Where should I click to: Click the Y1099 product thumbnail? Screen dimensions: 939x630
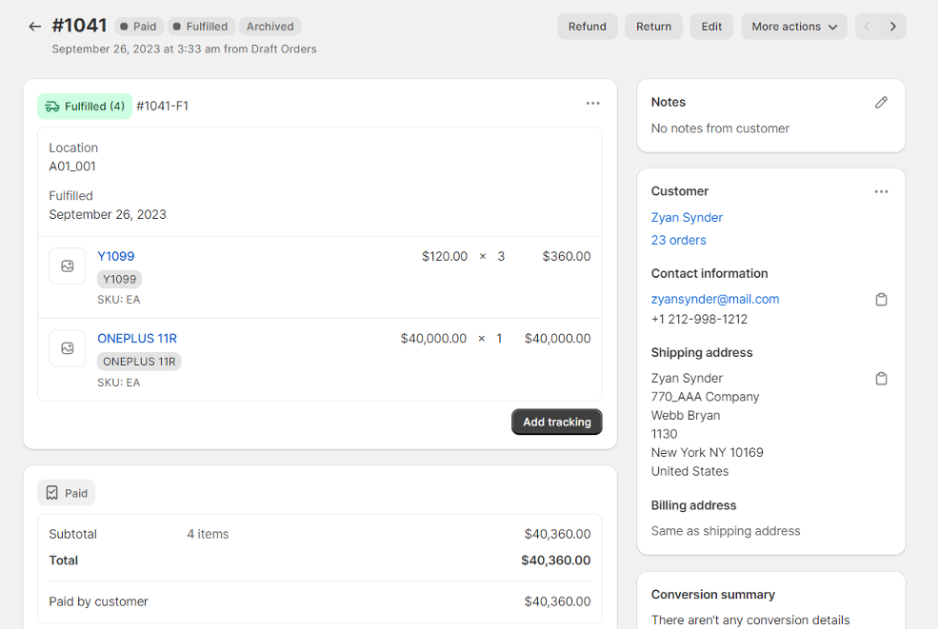pos(67,266)
